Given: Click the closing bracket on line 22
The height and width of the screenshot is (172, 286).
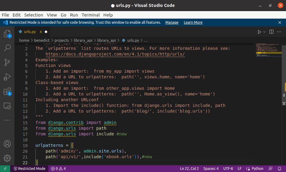Looking at the screenshot, I should point(37,162).
